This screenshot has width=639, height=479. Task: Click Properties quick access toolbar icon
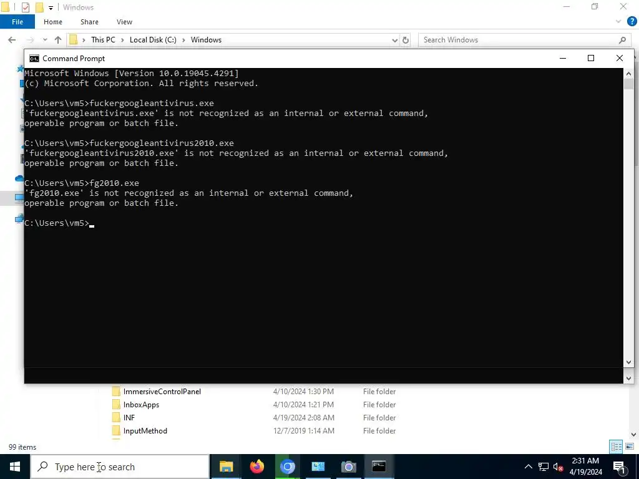[x=25, y=7]
